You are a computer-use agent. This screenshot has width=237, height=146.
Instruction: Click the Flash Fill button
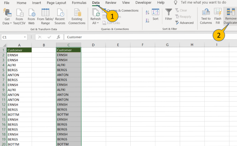tap(218, 16)
